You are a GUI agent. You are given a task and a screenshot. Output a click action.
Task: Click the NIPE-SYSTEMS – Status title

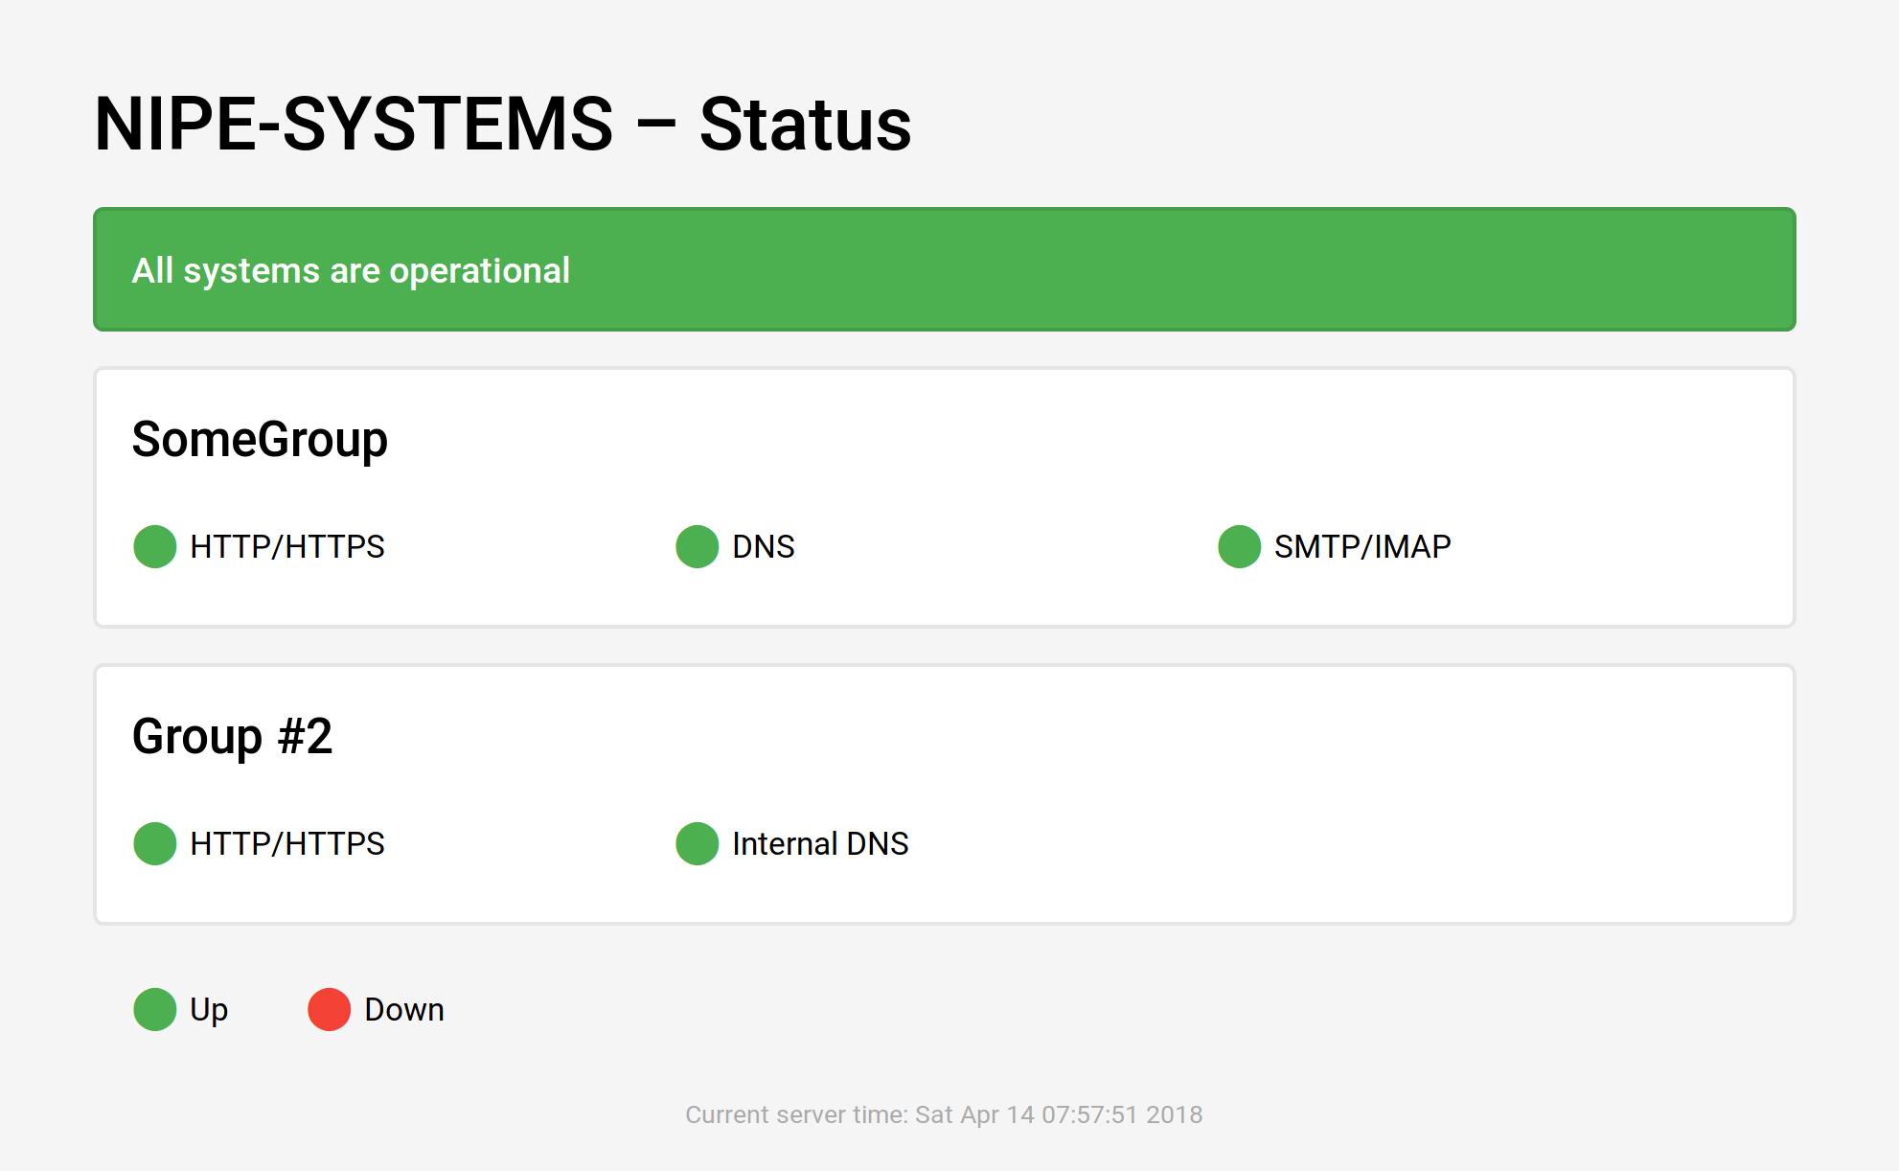point(501,123)
